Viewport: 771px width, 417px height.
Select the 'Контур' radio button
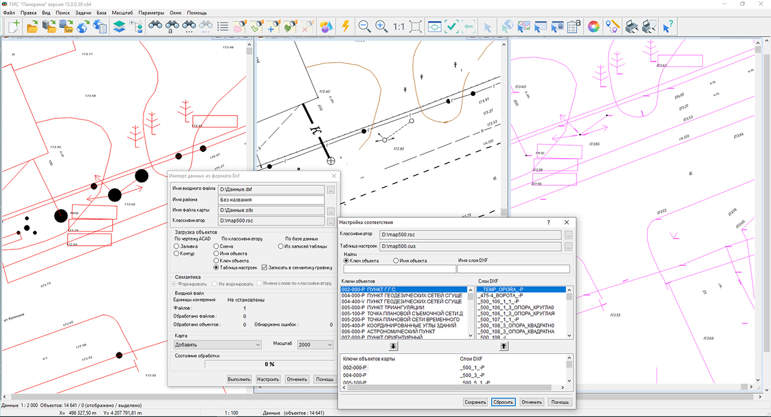[x=177, y=254]
